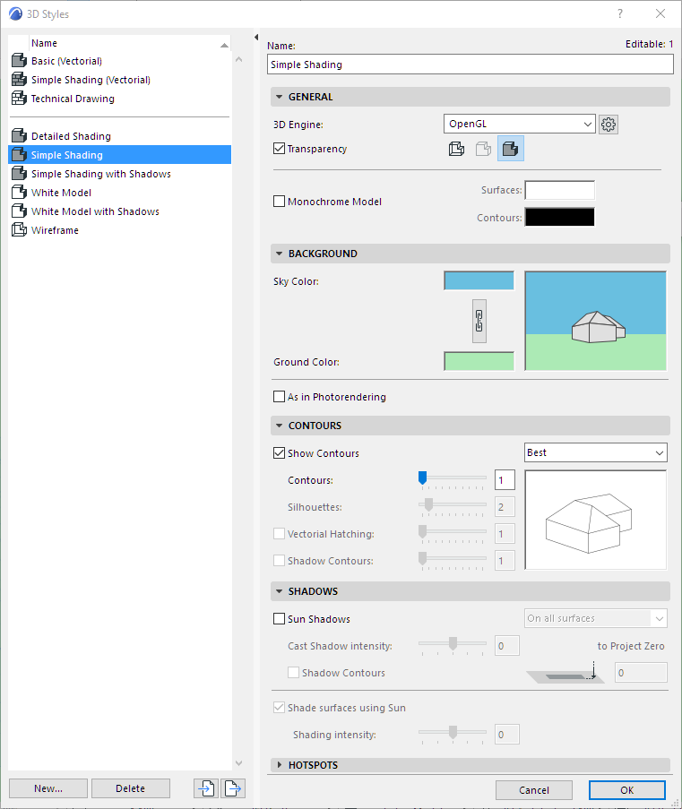Enable the Monochrome Model checkbox

tap(279, 202)
